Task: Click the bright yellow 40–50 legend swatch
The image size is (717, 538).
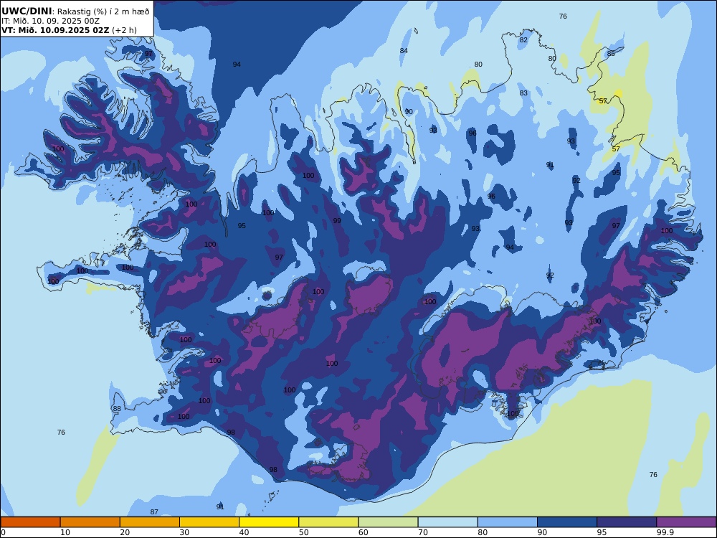Action: click(269, 522)
